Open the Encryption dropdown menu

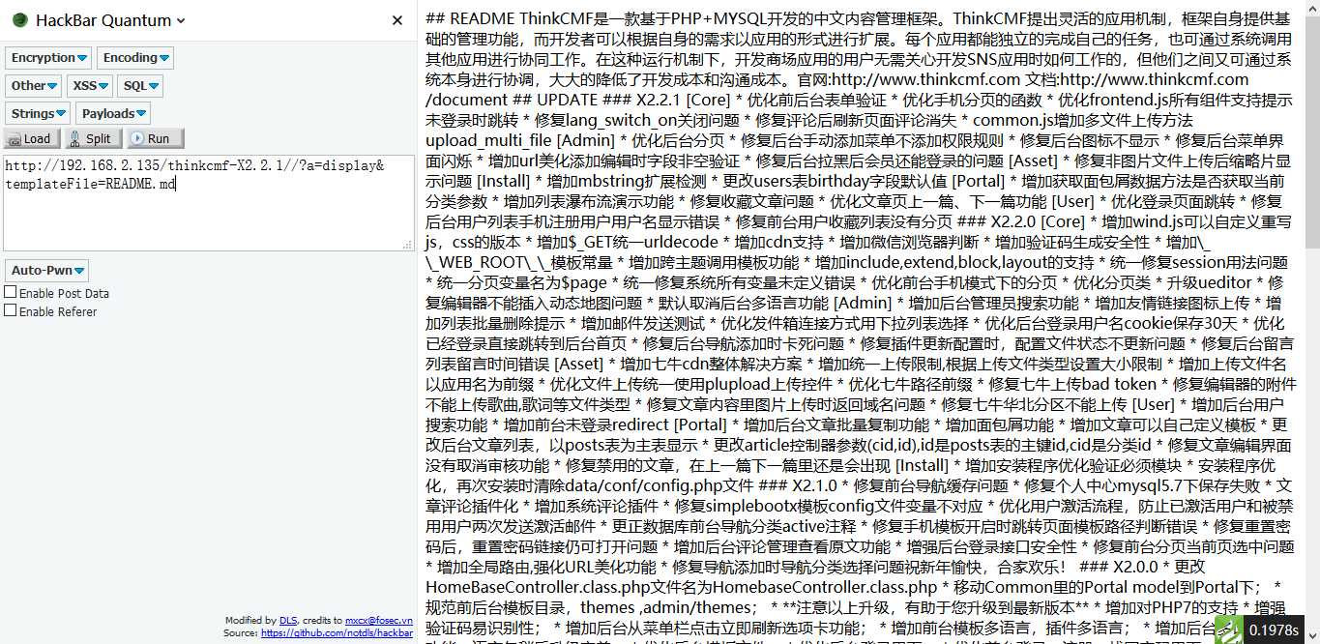48,58
